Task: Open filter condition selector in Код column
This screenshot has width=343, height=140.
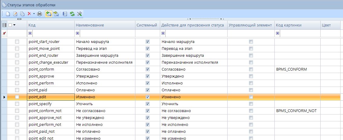Action: coord(30,33)
